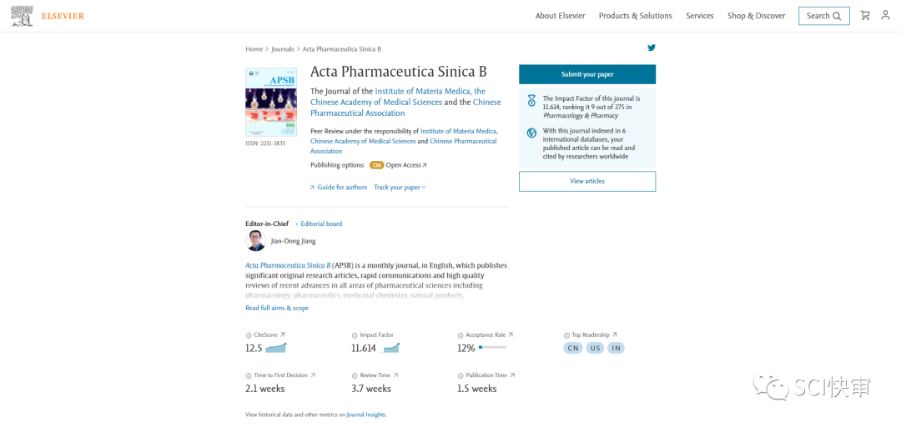
Task: Open the APSB journal cover thumbnail
Action: click(x=271, y=103)
